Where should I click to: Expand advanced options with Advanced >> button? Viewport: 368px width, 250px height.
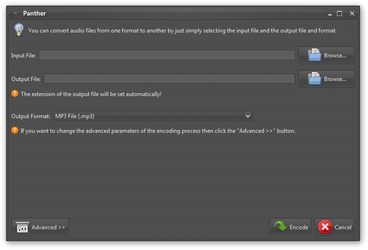[40, 227]
